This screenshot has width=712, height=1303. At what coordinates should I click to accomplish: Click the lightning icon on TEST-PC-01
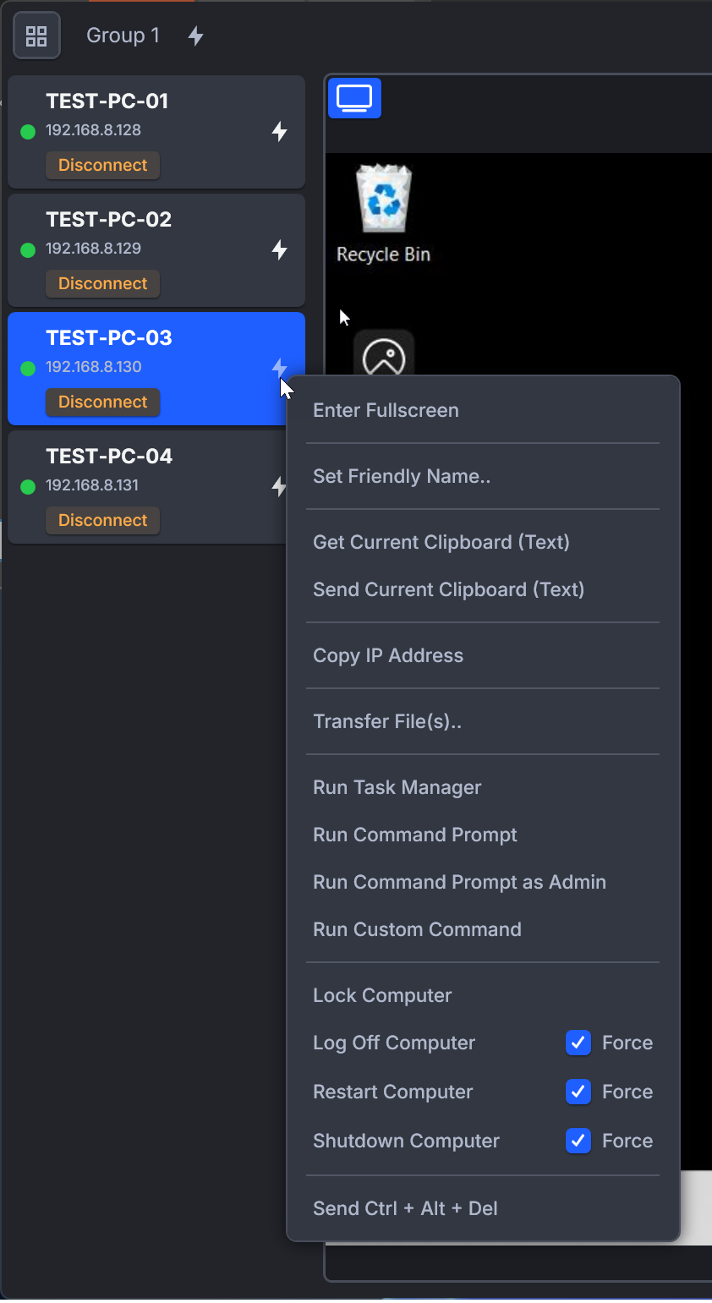click(x=279, y=131)
